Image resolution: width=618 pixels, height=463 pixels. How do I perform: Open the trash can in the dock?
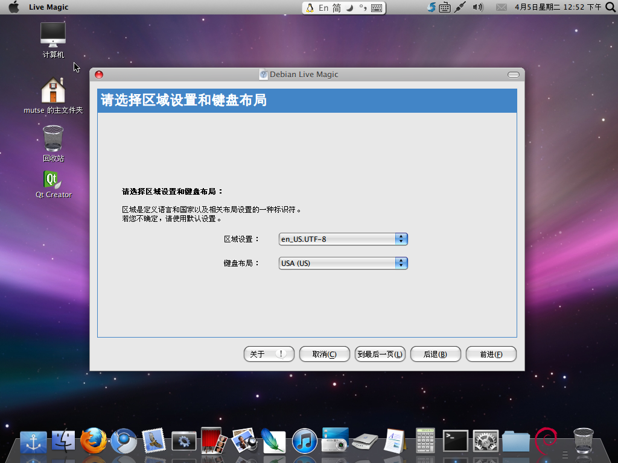(x=584, y=441)
